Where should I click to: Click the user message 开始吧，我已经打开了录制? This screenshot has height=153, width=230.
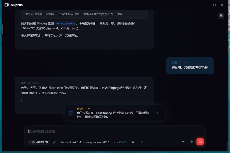coord(190,68)
